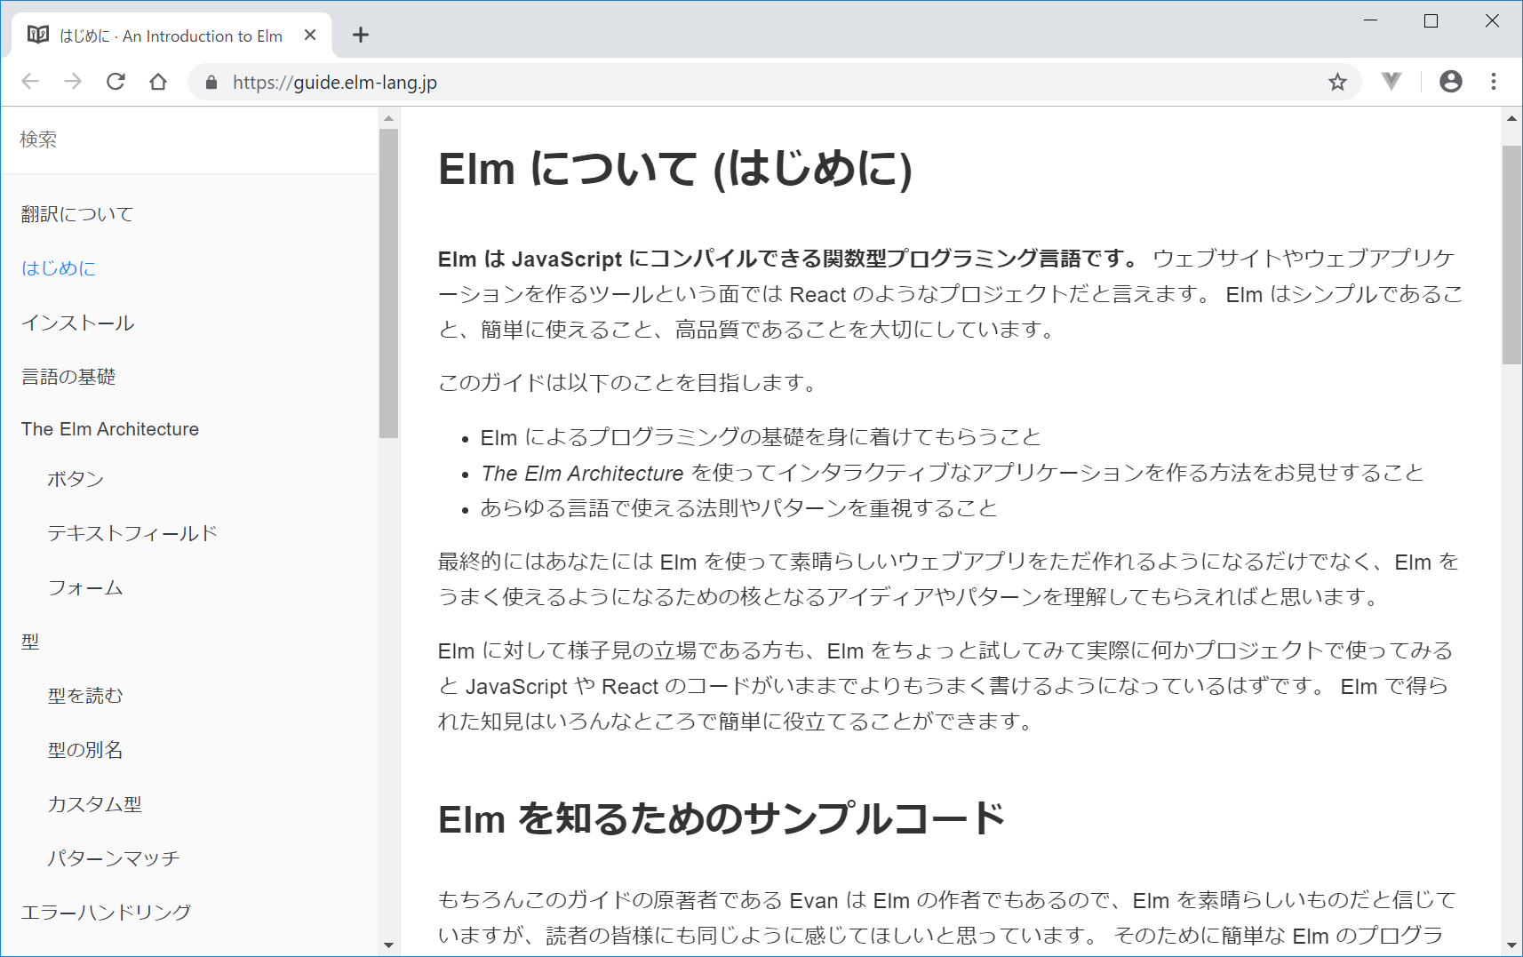Click the page scrollbar down arrow
This screenshot has height=957, width=1523.
pyautogui.click(x=1511, y=945)
